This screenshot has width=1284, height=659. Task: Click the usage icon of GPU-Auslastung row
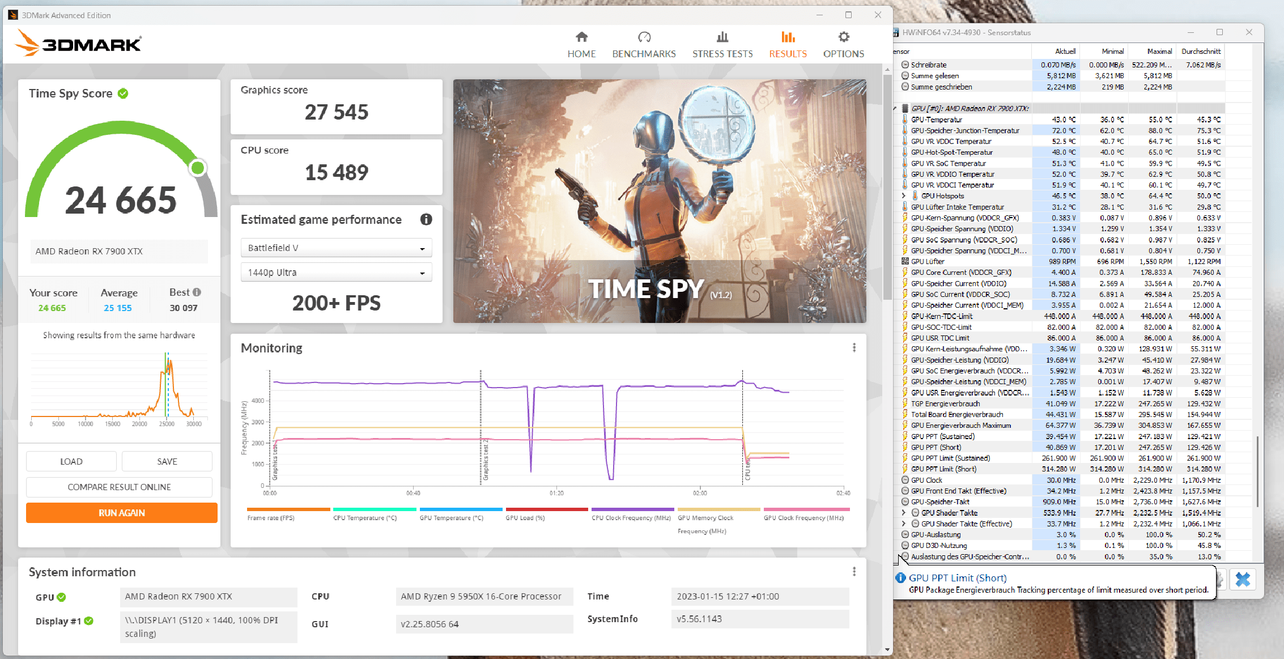click(905, 534)
